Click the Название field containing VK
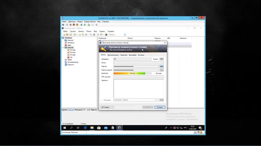 pos(132,59)
